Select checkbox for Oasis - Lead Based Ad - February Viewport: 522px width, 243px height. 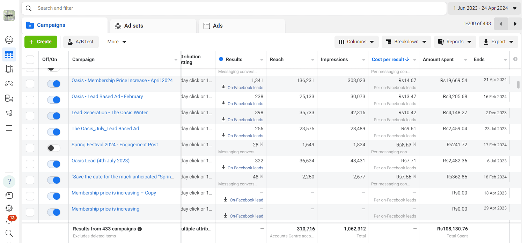click(30, 100)
